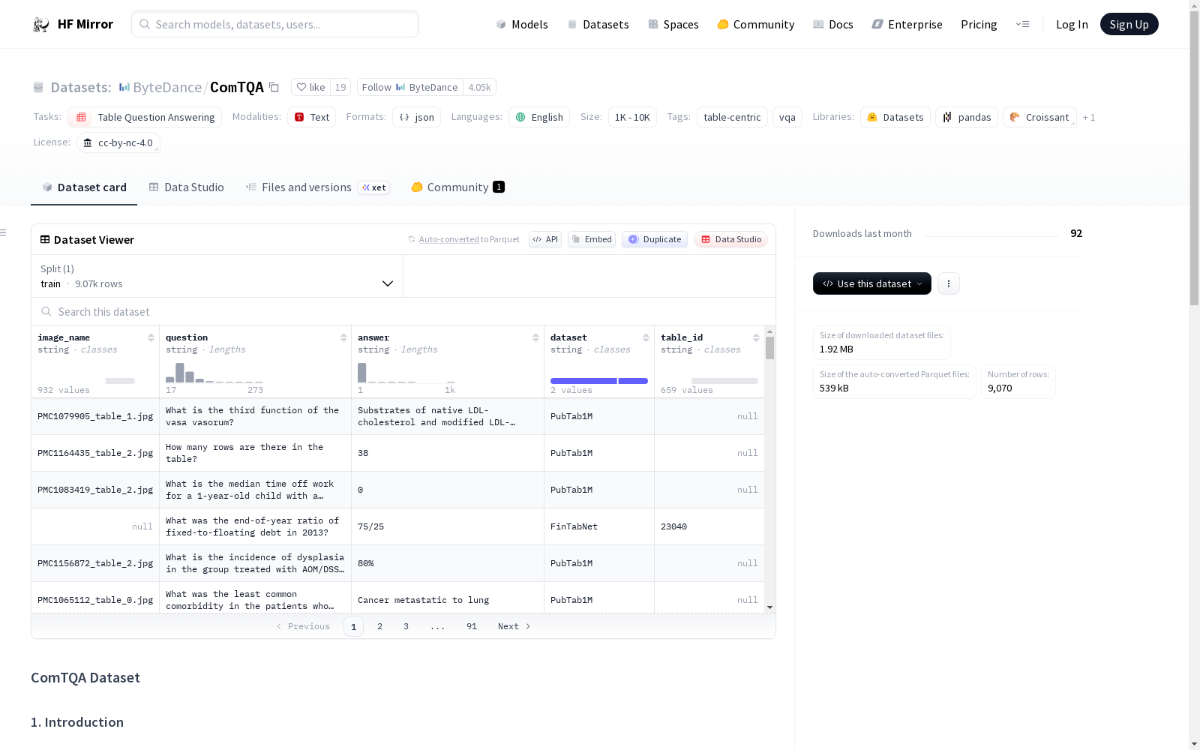
Task: Select the json format tag
Action: point(417,117)
